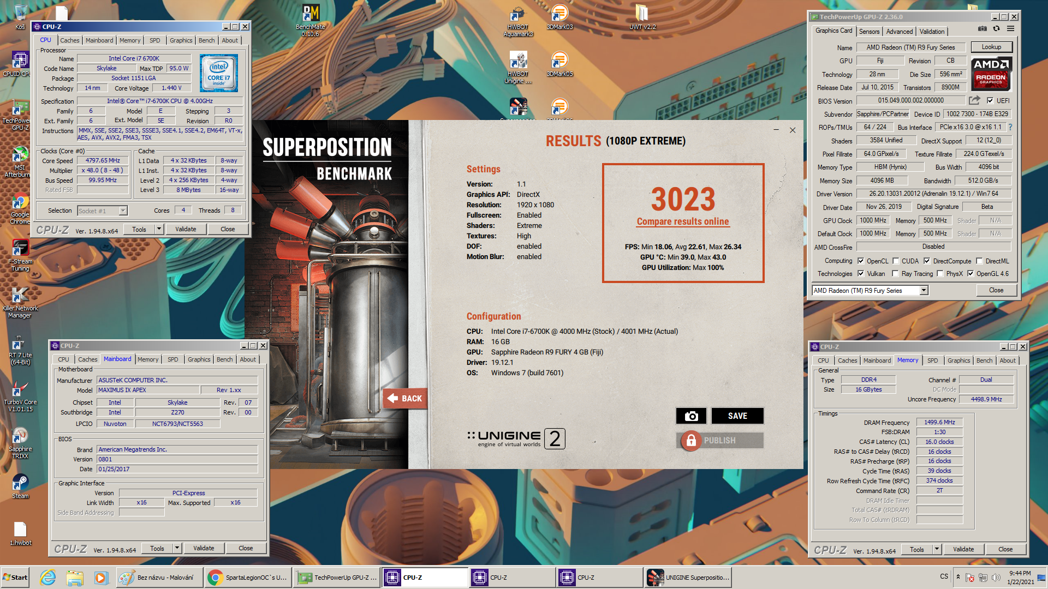Switch to UNIGINE Superposition taskbar item

tap(688, 578)
